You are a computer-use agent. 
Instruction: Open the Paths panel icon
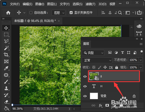point(139,33)
